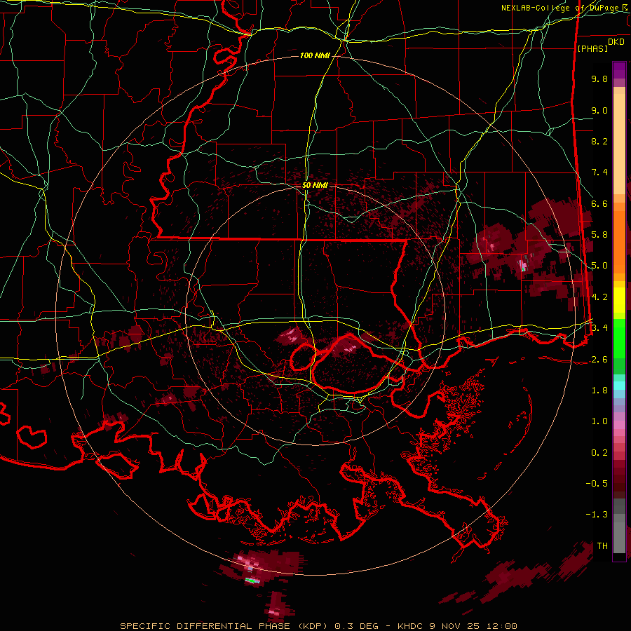Click the 7.4 value on the color scale

point(599,172)
